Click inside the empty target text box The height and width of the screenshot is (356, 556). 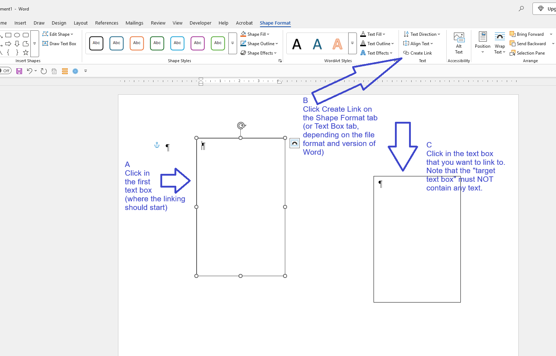coord(417,239)
